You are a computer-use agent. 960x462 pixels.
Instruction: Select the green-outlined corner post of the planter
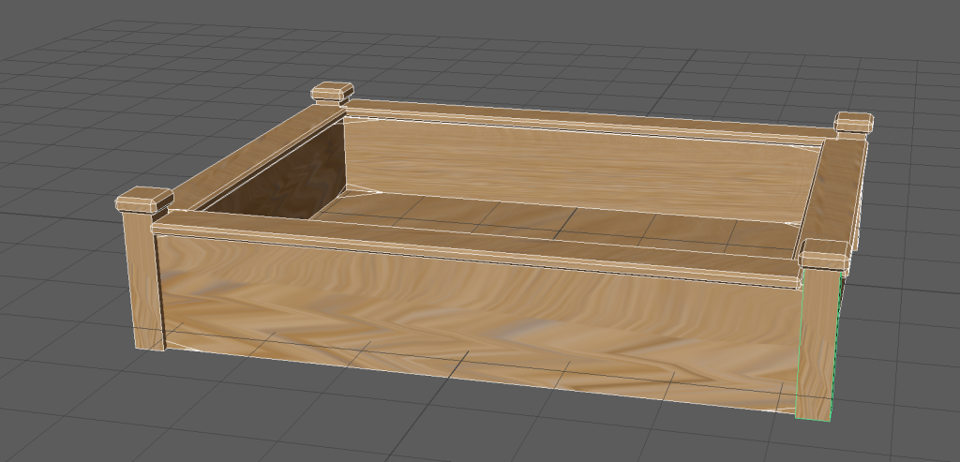tap(817, 343)
